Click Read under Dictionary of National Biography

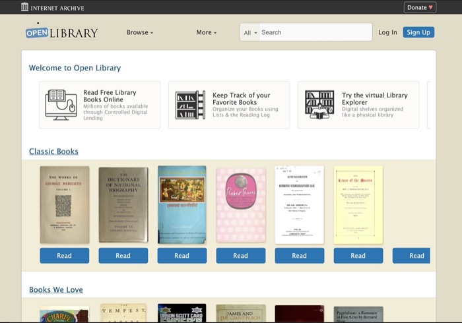[x=123, y=255]
